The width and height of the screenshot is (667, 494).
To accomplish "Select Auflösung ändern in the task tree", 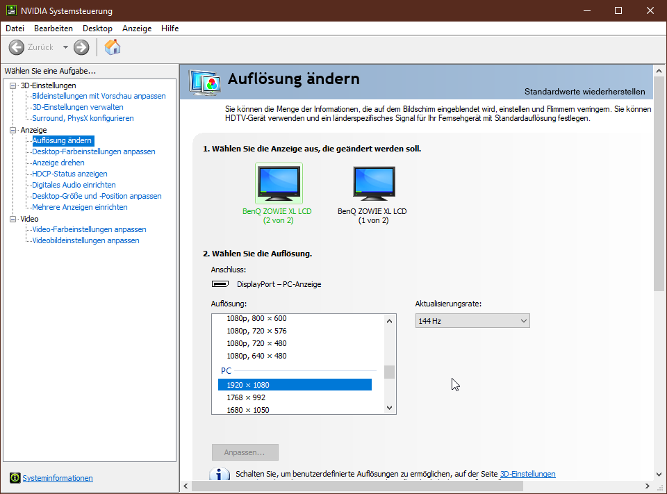I will pos(63,140).
